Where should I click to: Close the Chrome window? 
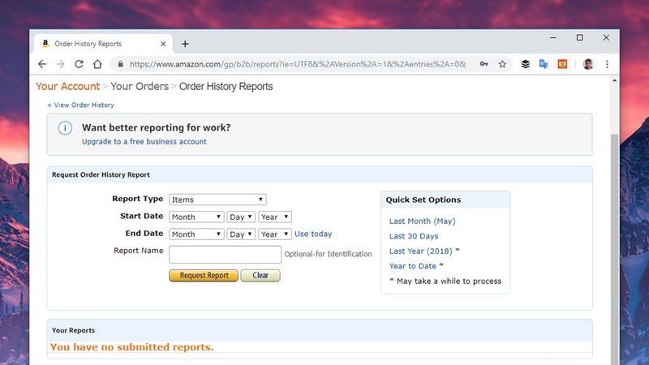click(x=606, y=37)
